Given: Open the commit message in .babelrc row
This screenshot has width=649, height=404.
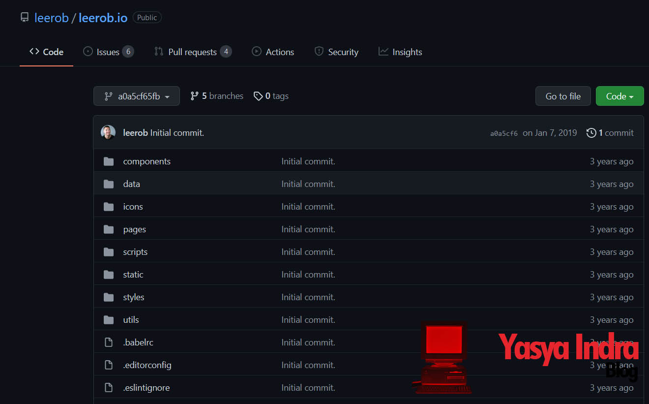Looking at the screenshot, I should tap(308, 342).
